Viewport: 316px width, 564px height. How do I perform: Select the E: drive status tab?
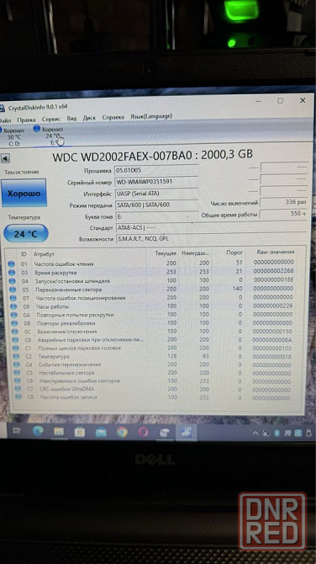50,136
